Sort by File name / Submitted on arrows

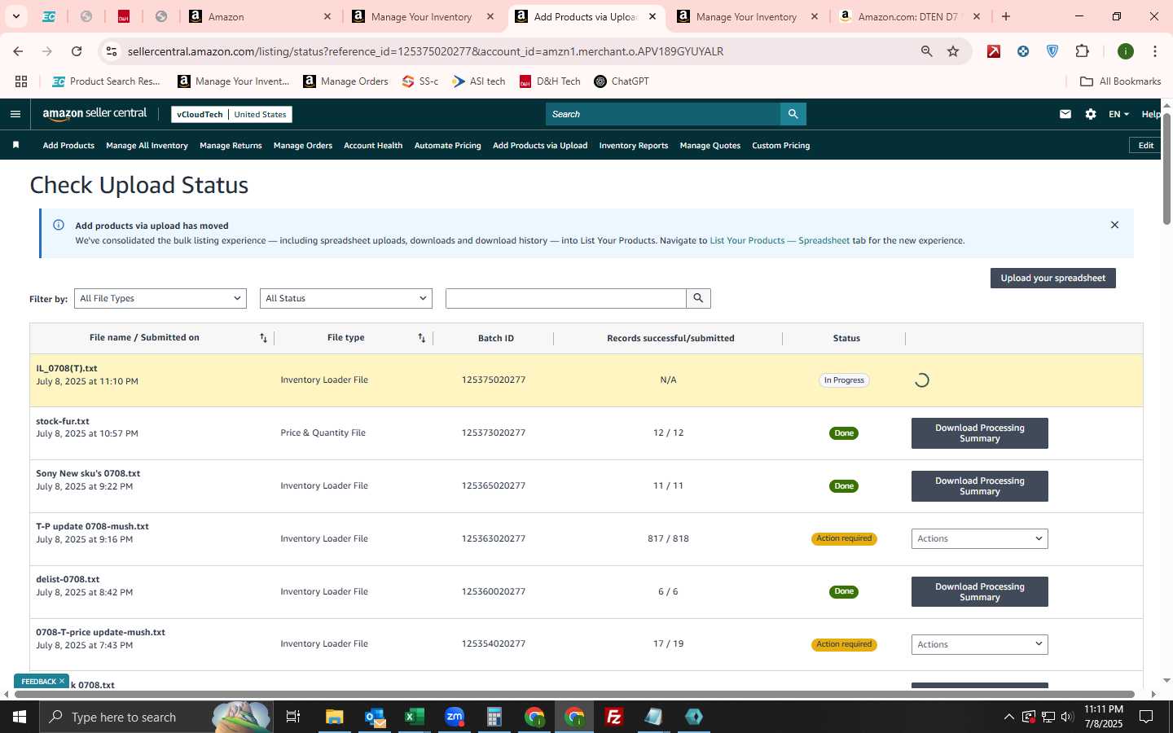click(263, 338)
